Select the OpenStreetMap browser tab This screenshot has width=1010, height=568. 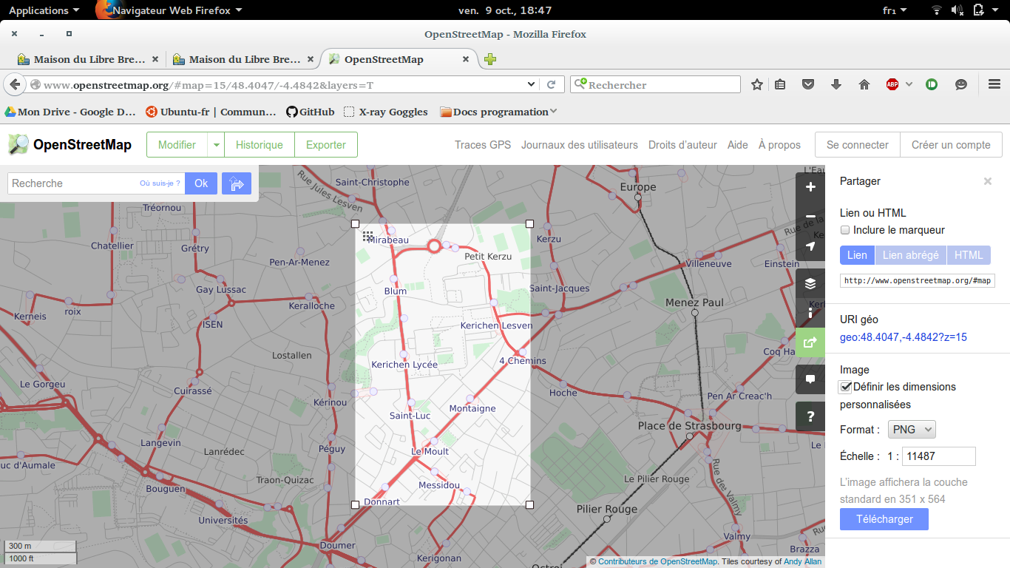tap(399, 60)
